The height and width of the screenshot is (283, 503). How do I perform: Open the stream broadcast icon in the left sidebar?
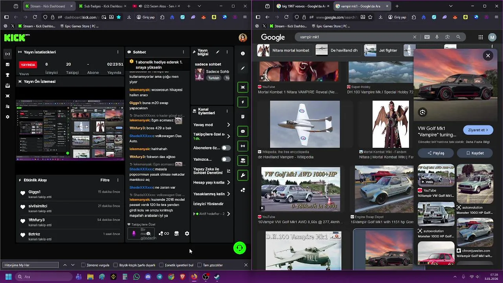[7, 54]
